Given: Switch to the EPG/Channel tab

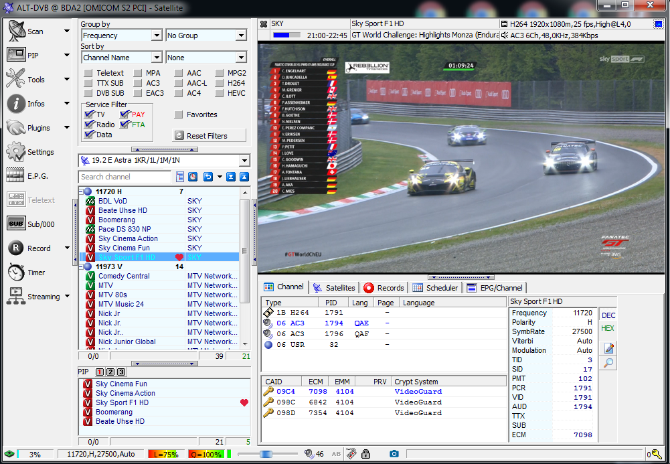Looking at the screenshot, I should coord(495,288).
